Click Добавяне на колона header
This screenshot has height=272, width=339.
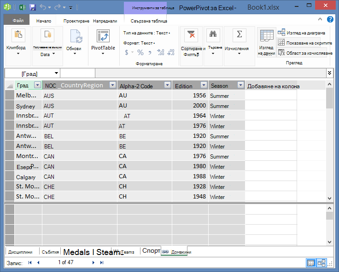coord(273,86)
